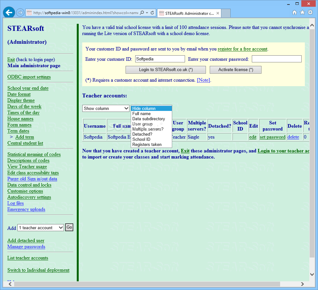
Task: Open the browser Home icon
Action: [x=295, y=13]
